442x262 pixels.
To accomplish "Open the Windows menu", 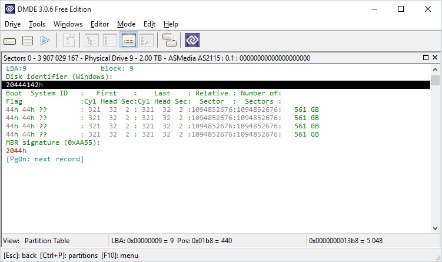I will click(x=68, y=24).
